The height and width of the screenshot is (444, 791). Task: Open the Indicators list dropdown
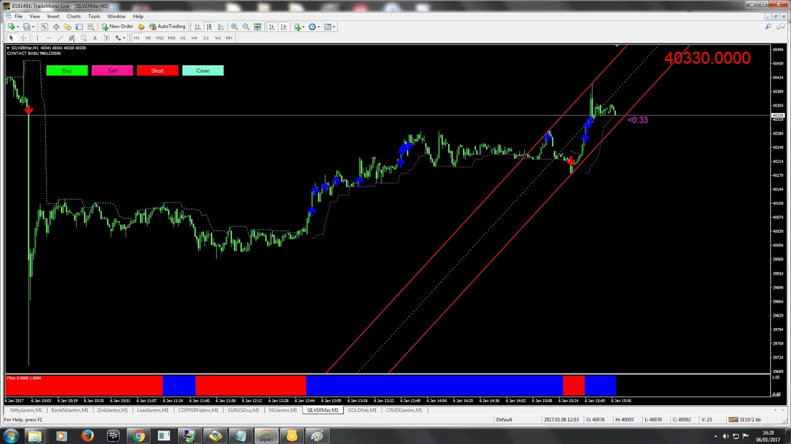[x=304, y=27]
